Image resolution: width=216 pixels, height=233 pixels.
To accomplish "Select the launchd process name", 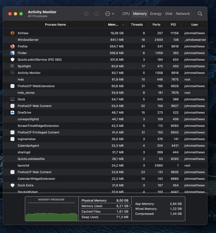I will [23, 165].
